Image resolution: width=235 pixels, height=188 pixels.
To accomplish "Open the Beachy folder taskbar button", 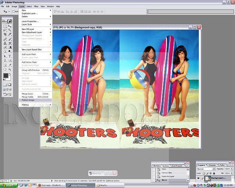I will 110,185.
